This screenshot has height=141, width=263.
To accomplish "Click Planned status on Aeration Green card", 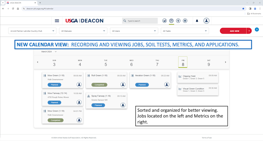I will click(142, 85).
